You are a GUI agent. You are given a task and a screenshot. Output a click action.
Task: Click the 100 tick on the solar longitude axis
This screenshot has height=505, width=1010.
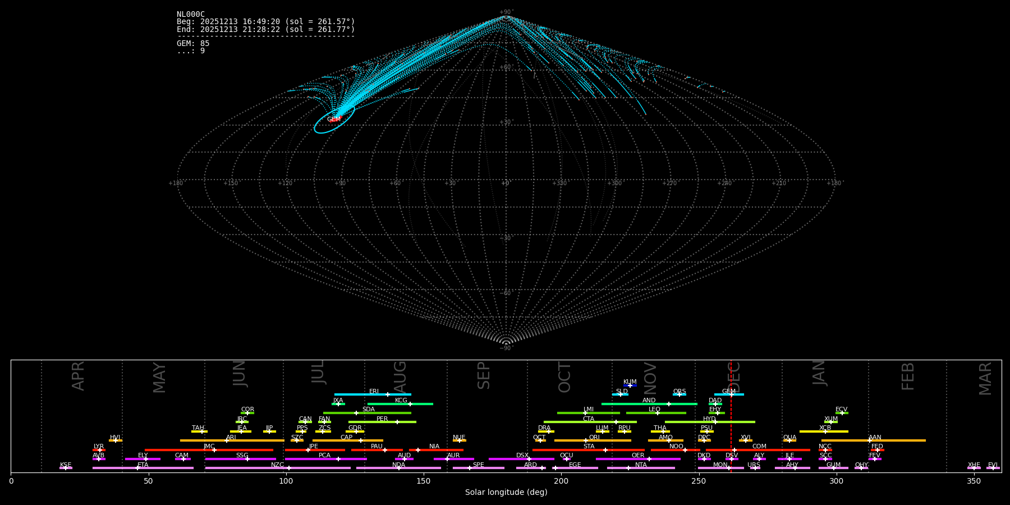pyautogui.click(x=286, y=481)
